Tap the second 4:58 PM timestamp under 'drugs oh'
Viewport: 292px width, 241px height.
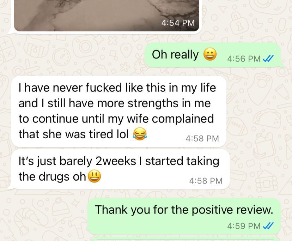[x=206, y=181]
